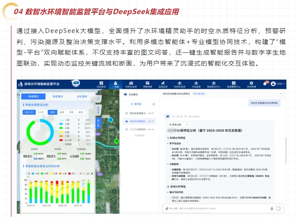Click the donut water quality chart
Screen dimensions: 297x219
coord(40,132)
